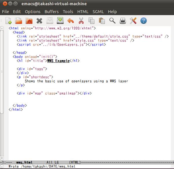The image size is (174, 169).
Task: Close the emacs window
Action: 5,4
